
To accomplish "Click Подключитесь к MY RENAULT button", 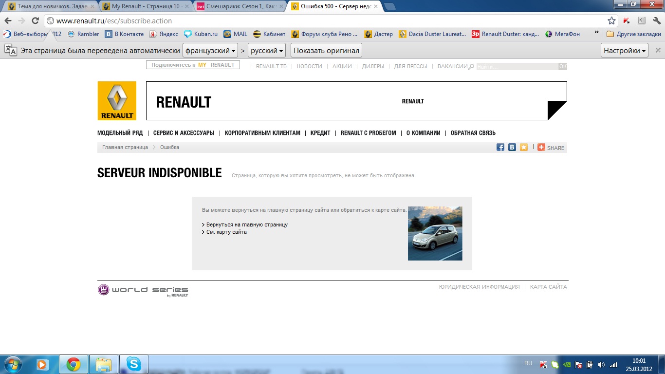I will (x=193, y=65).
